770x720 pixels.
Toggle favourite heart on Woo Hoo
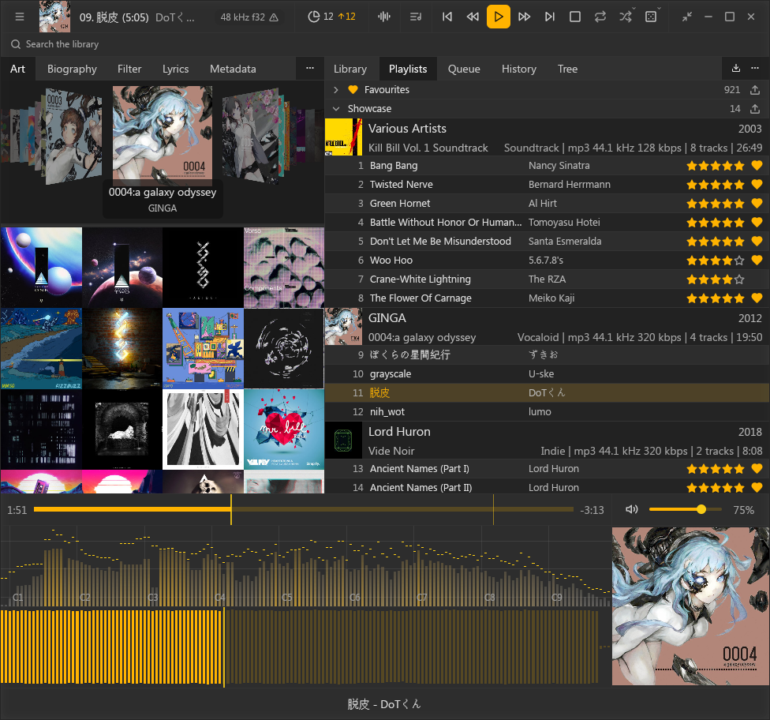tap(757, 260)
